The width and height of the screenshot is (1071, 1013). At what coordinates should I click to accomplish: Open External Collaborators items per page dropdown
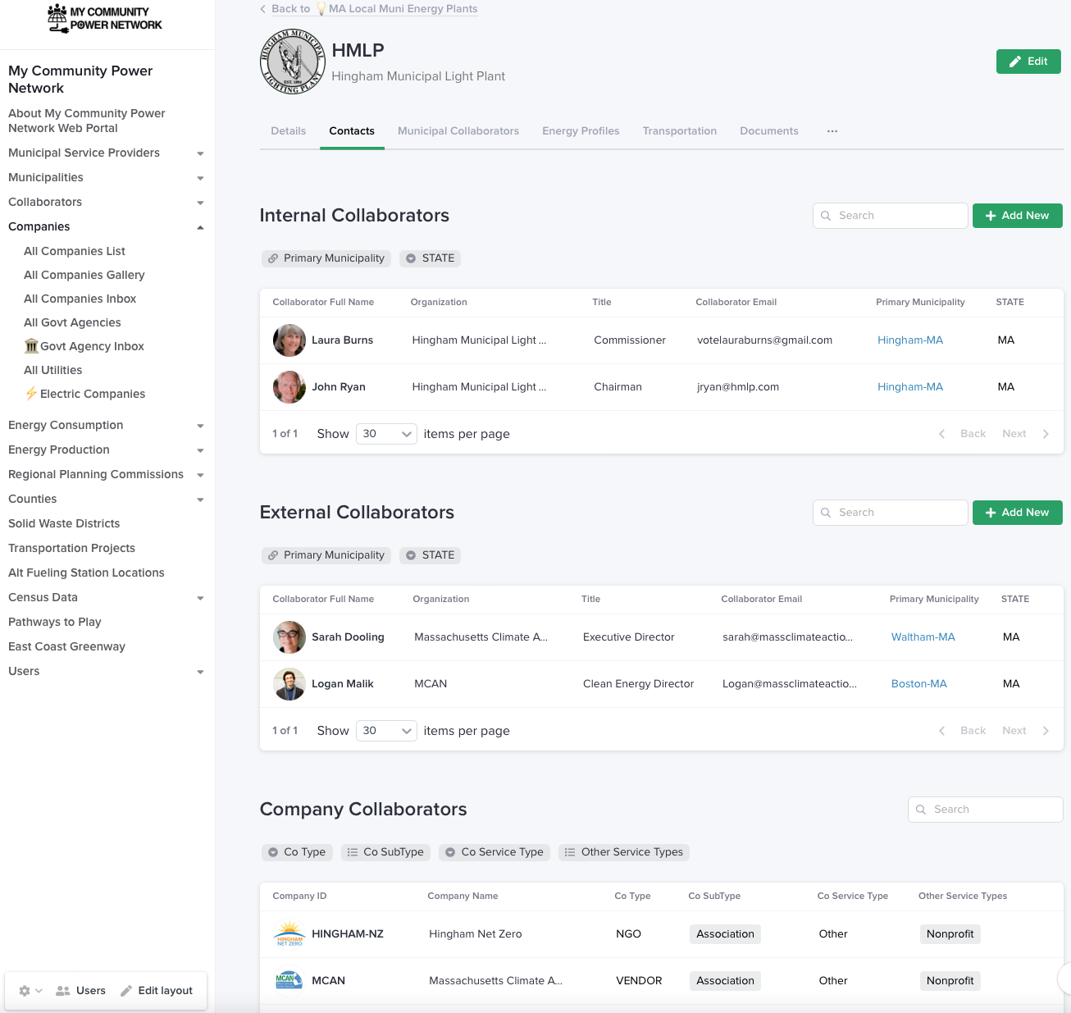pos(386,731)
